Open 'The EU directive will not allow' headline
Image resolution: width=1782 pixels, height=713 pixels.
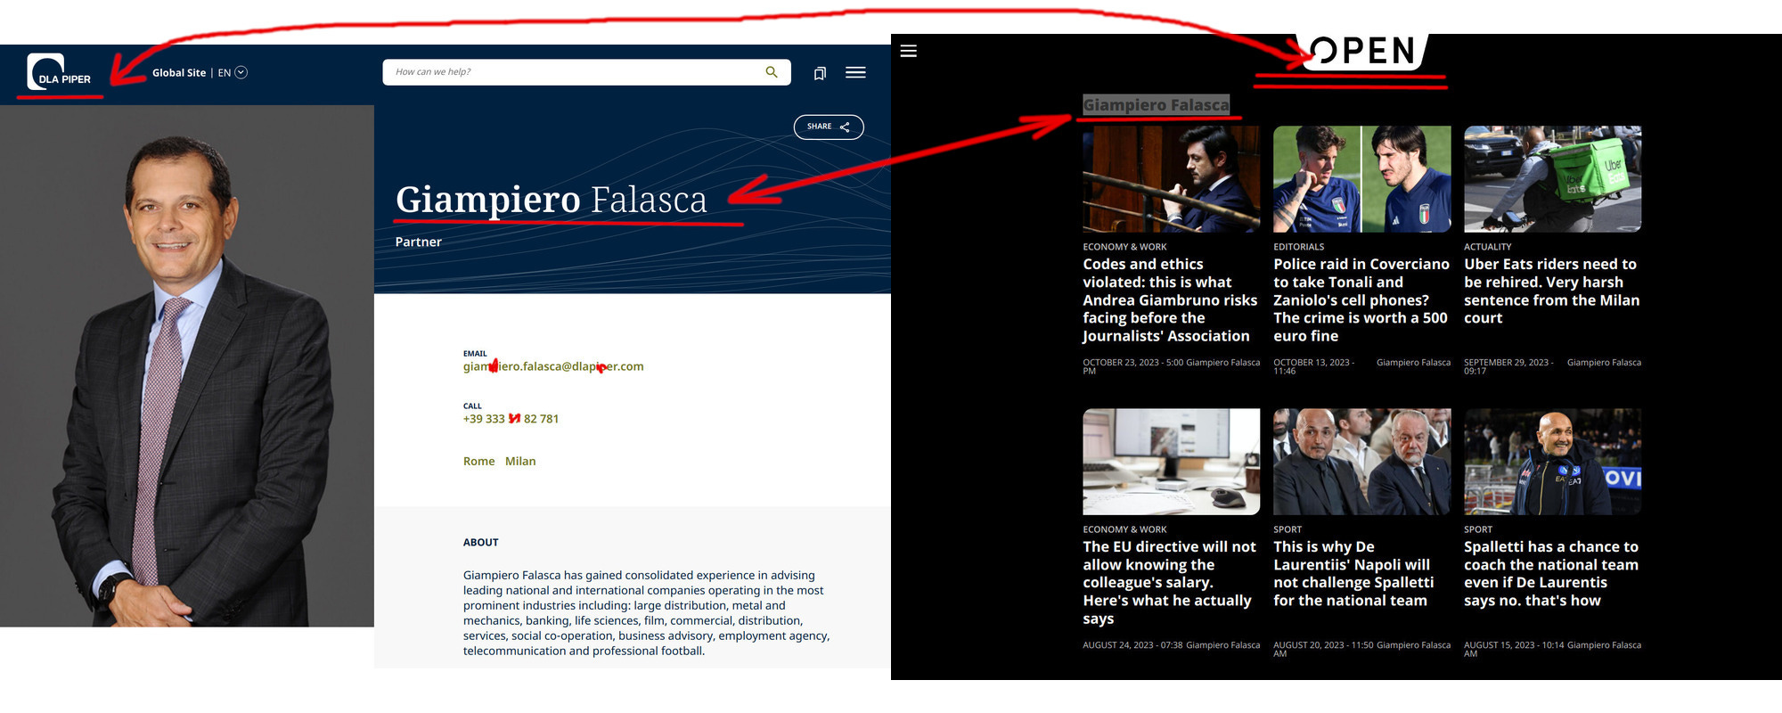point(1170,583)
